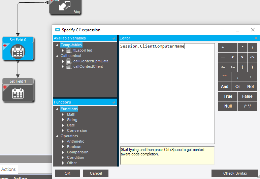Insert the And operator
This screenshot has height=179, width=260.
pos(225,87)
